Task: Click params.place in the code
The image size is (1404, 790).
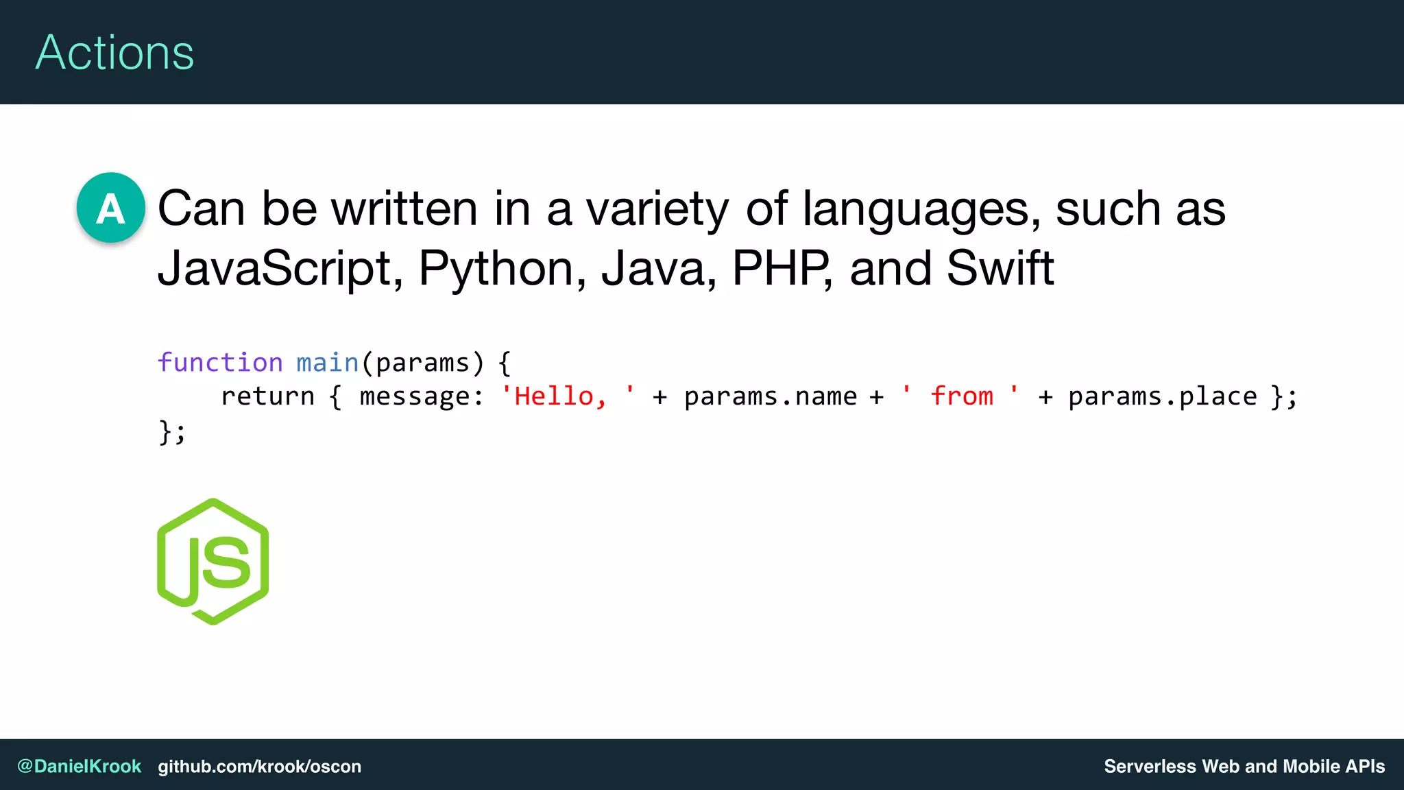Action: (1163, 396)
